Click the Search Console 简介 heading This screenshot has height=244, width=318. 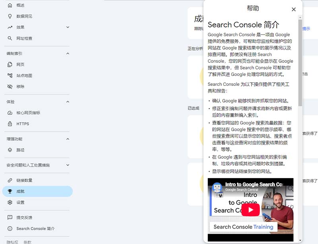(x=243, y=25)
